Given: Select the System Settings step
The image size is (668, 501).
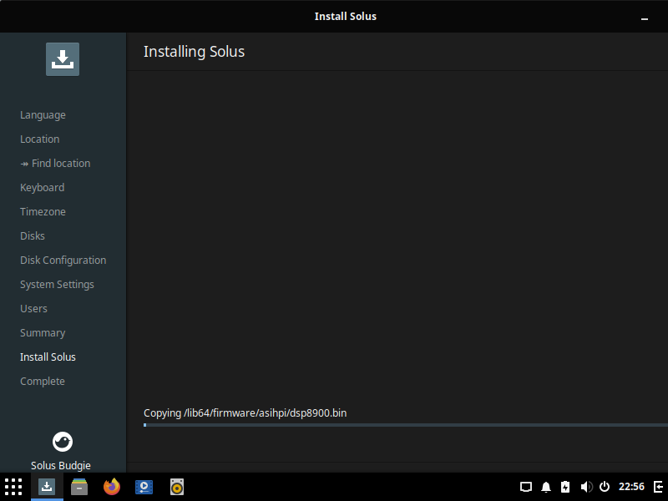Looking at the screenshot, I should pyautogui.click(x=57, y=285).
